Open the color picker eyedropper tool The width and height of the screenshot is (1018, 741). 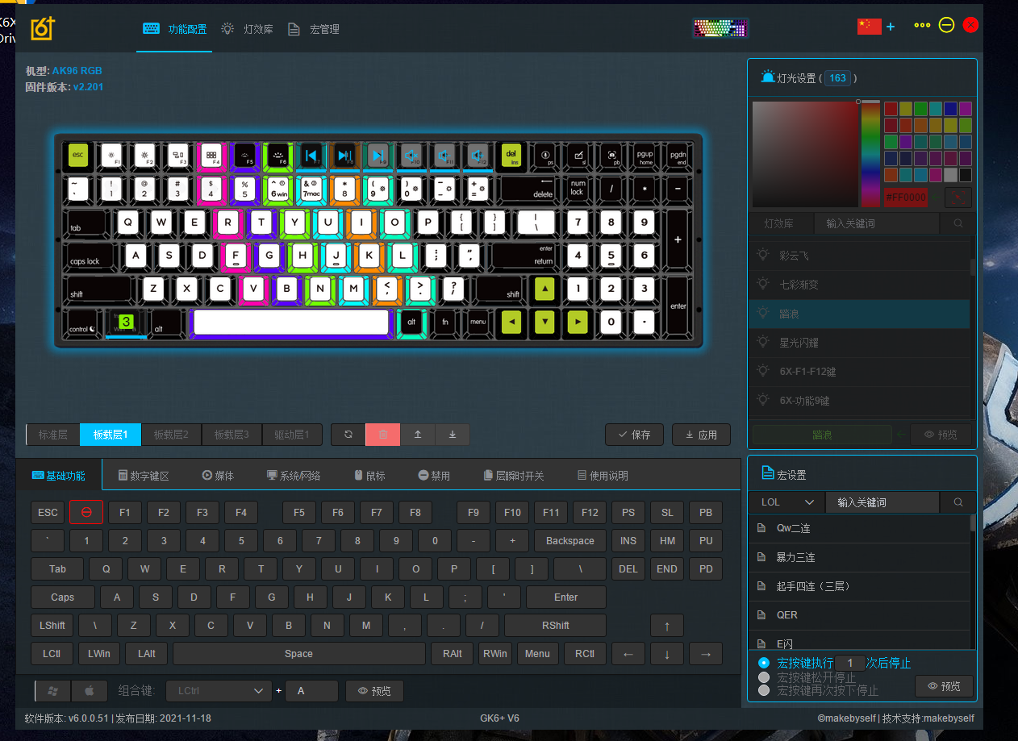[958, 197]
